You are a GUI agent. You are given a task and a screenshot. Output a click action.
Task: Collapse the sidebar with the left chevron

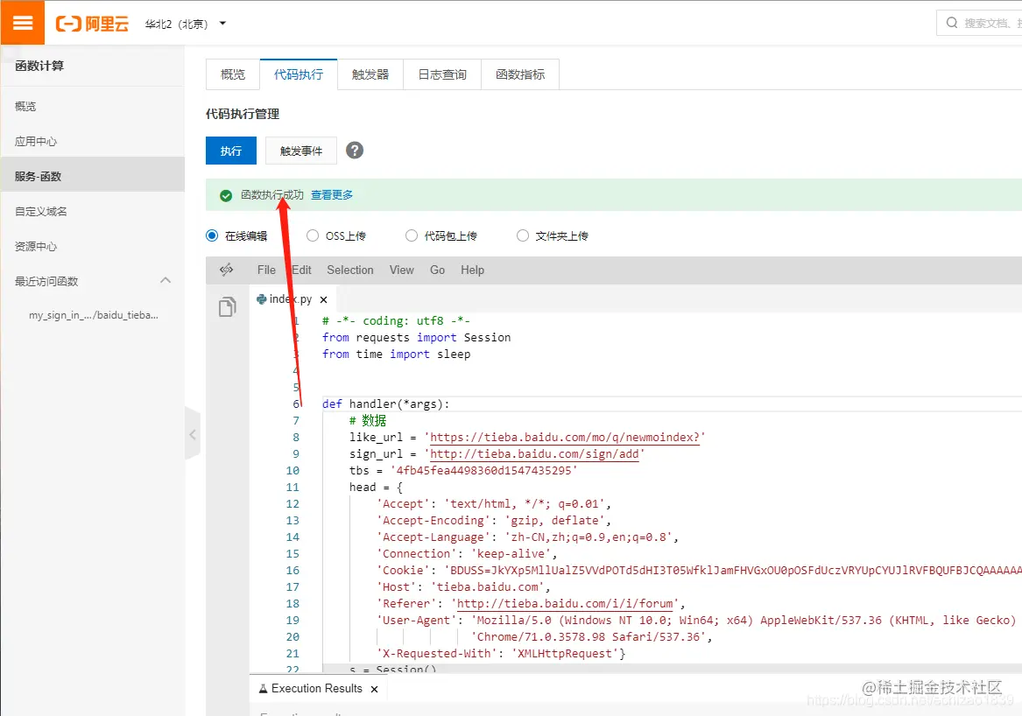[x=193, y=434]
